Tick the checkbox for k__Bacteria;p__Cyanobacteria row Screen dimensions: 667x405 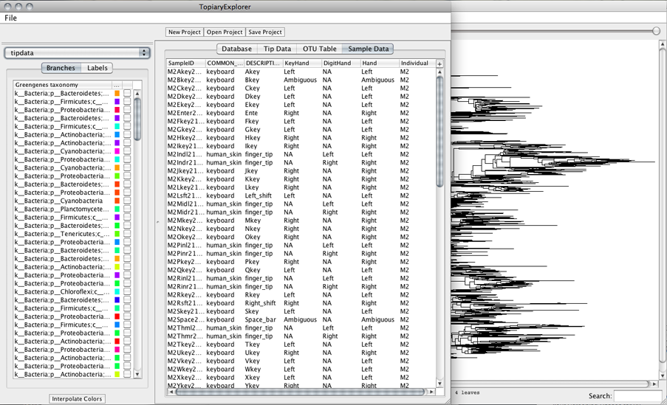click(127, 201)
